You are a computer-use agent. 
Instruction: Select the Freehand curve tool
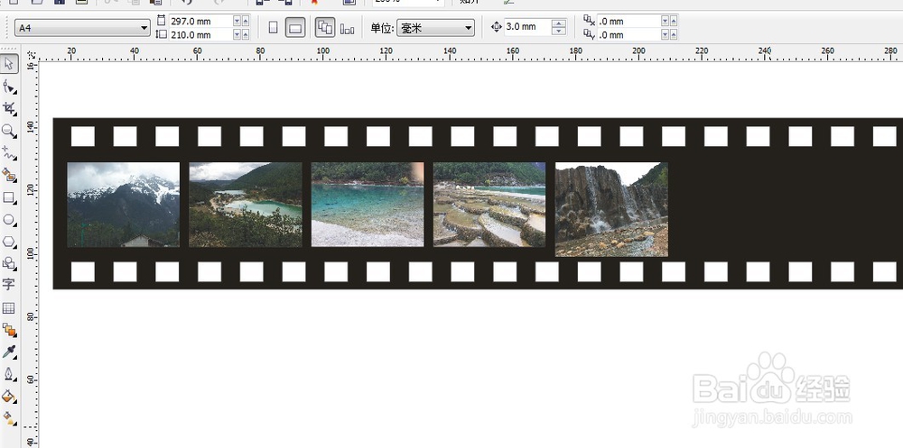coord(9,153)
